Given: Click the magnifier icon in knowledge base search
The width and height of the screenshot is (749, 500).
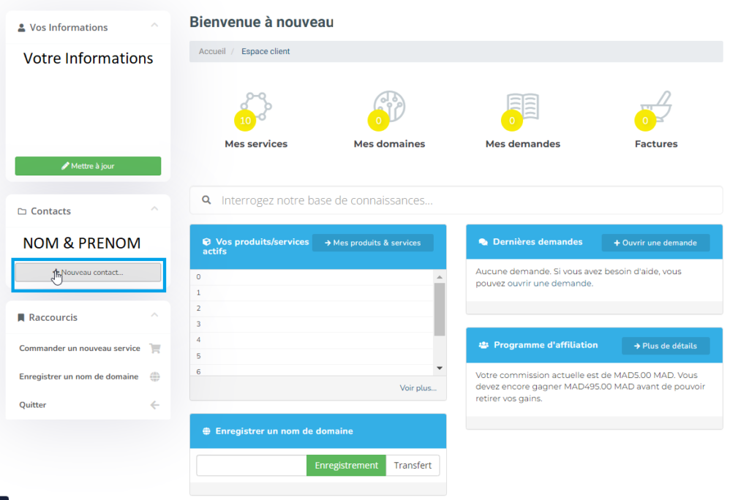Looking at the screenshot, I should point(207,200).
